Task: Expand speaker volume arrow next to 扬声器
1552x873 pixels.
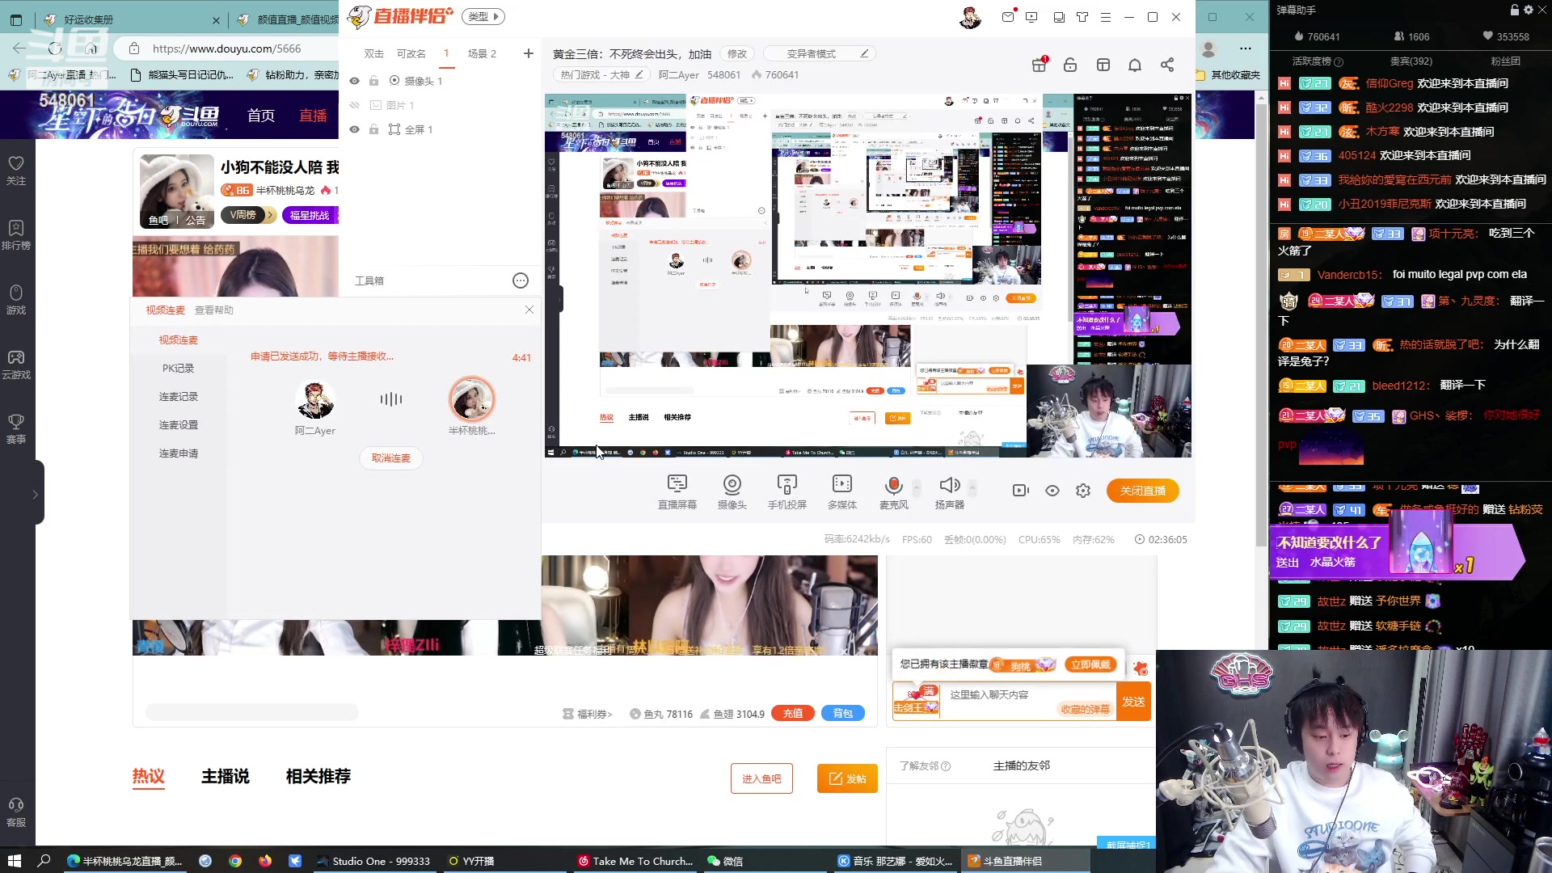Action: [972, 487]
